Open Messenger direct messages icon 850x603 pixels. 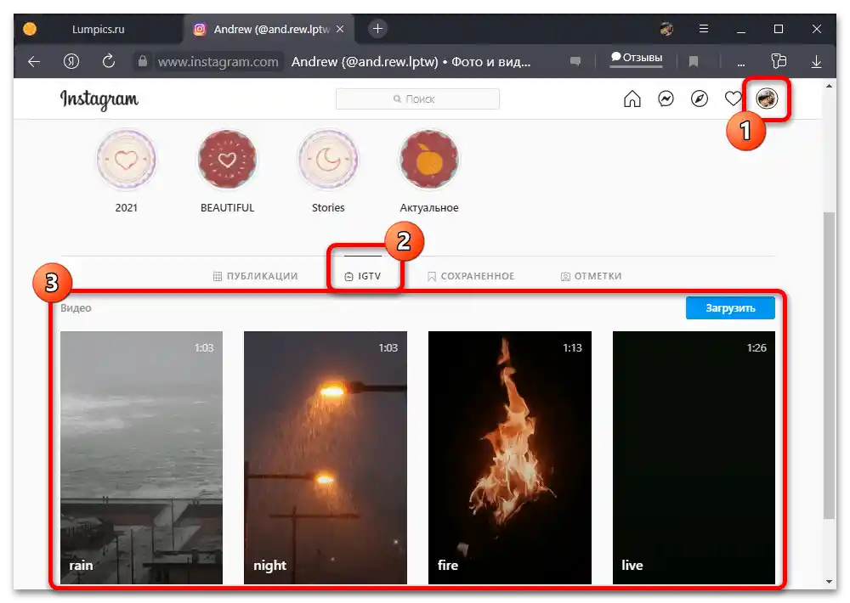[x=666, y=99]
